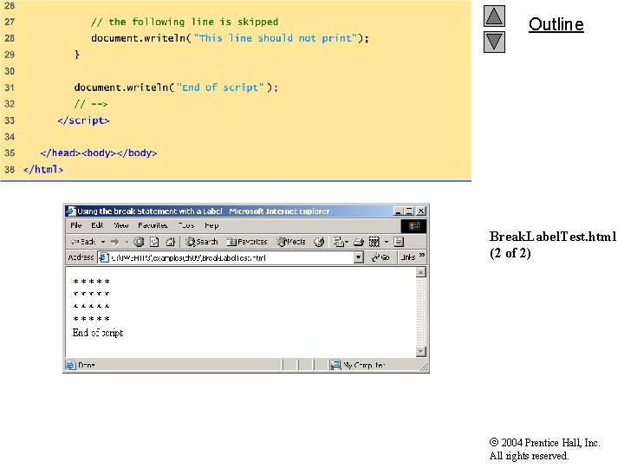Open the Help menu
624x468 pixels.
click(211, 225)
